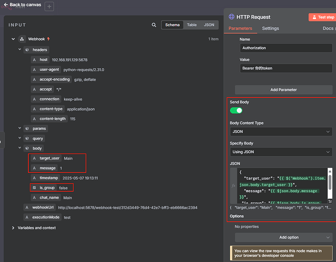Click the Webhook node icon
The width and height of the screenshot is (336, 262).
pos(22,39)
